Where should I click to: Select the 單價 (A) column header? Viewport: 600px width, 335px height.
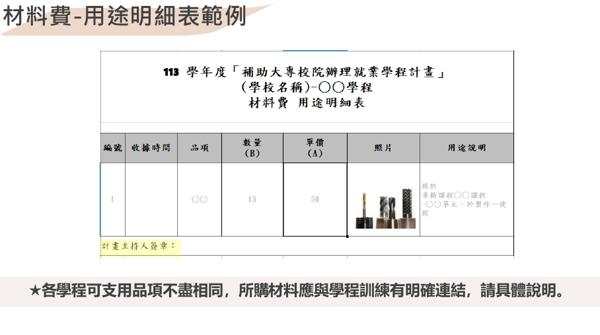pyautogui.click(x=315, y=148)
